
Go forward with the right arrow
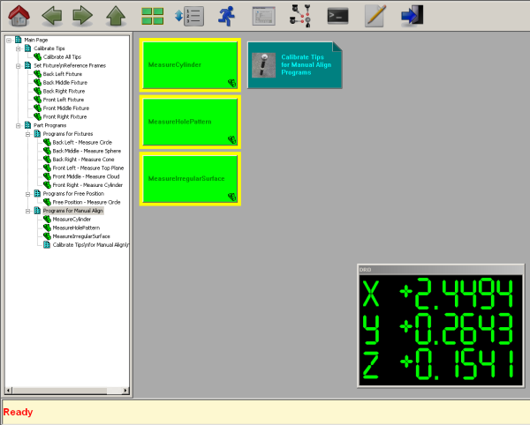[82, 15]
